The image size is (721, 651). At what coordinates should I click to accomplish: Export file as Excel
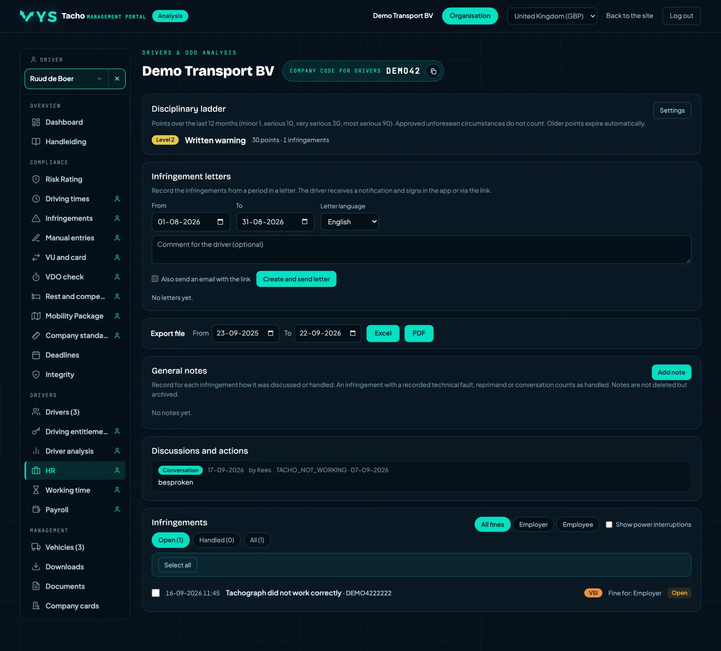[x=383, y=333]
